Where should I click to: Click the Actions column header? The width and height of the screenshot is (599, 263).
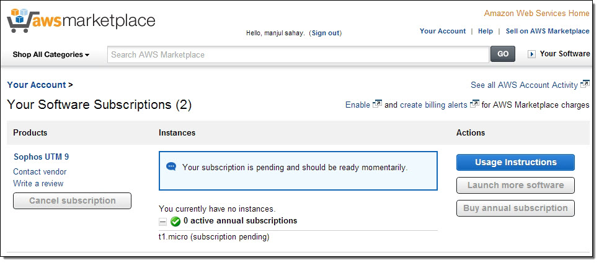click(x=471, y=132)
